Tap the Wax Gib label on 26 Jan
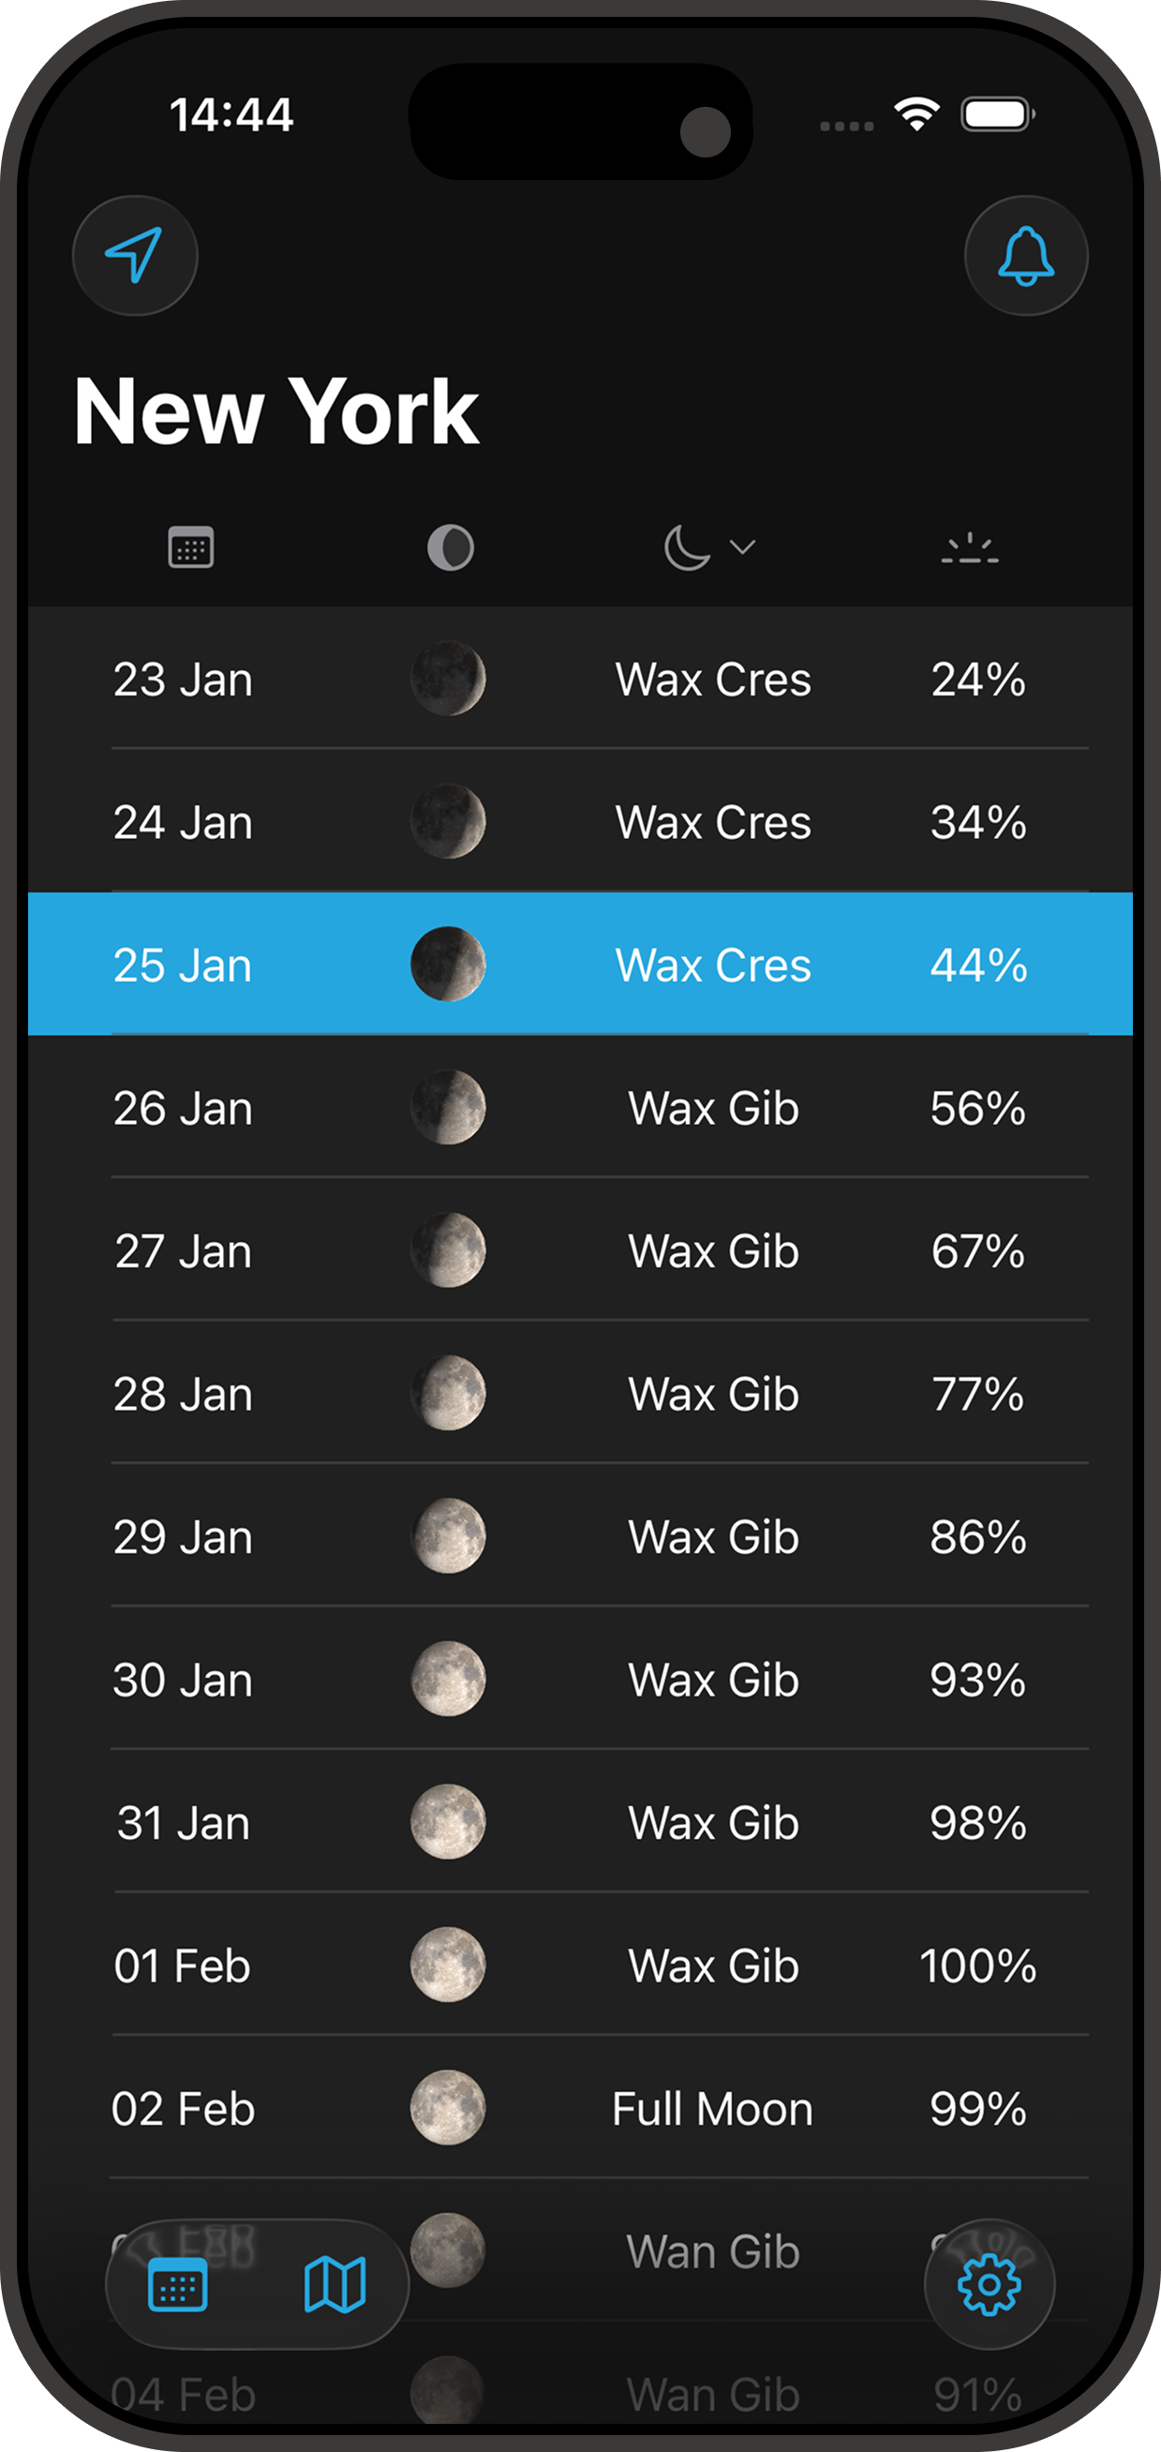This screenshot has width=1161, height=2452. pos(712,1107)
